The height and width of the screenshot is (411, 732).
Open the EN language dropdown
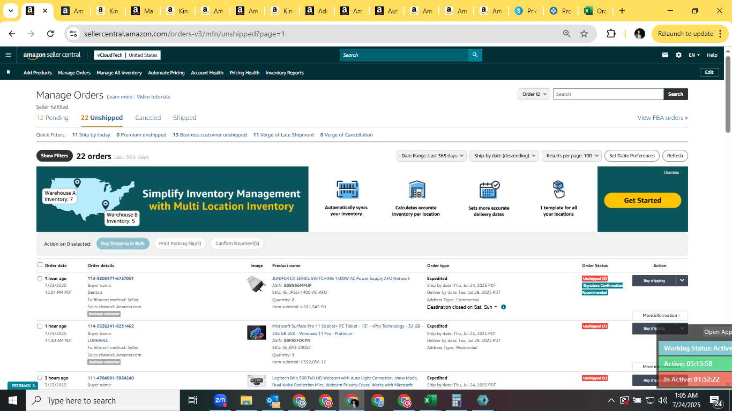point(694,55)
